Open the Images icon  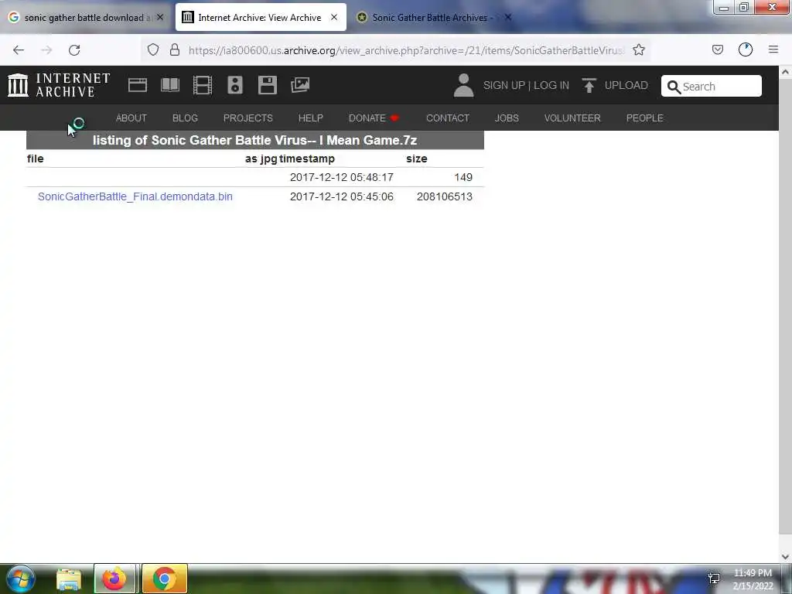pos(300,85)
